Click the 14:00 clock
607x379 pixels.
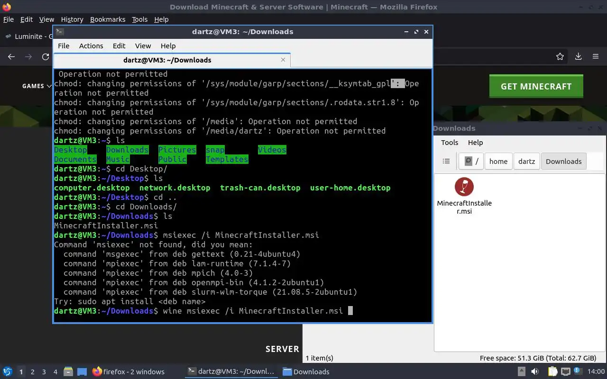click(596, 371)
